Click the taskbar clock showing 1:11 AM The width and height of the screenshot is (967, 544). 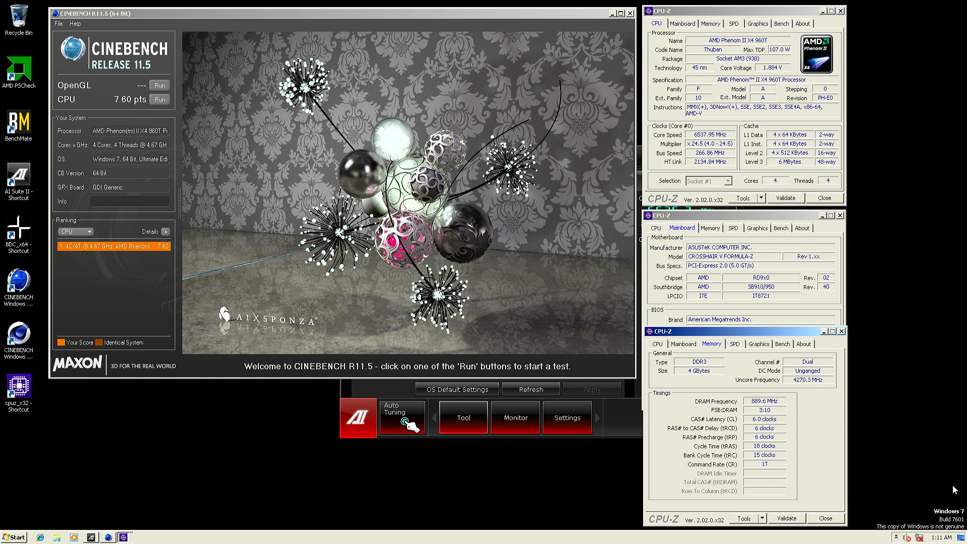[941, 537]
